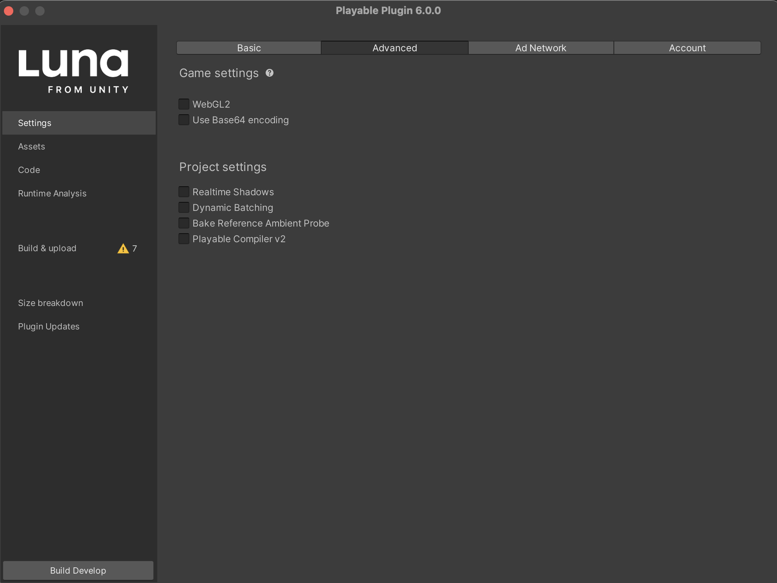777x583 pixels.
Task: Click the Build & upload warning icon
Action: [x=123, y=248]
